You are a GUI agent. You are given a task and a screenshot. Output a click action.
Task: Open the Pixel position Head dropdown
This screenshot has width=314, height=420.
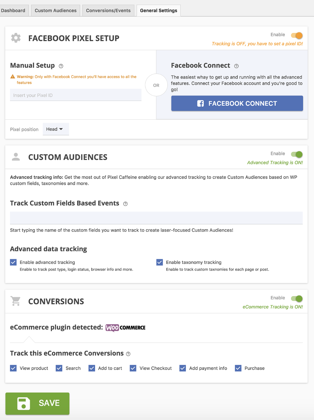pyautogui.click(x=56, y=129)
